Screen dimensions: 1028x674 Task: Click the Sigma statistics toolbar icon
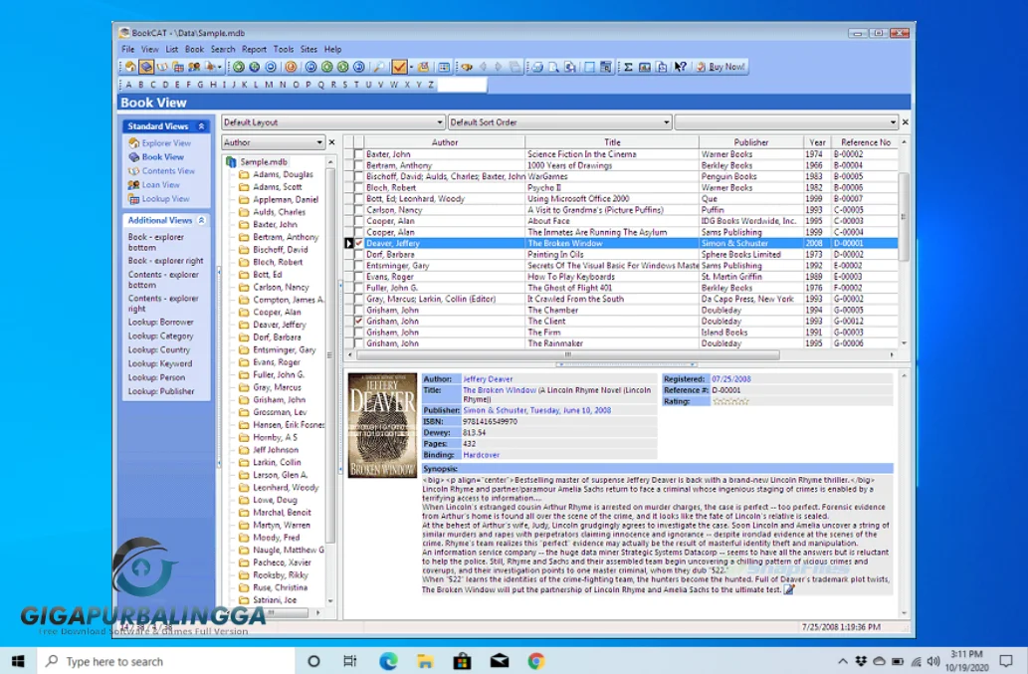click(x=628, y=67)
